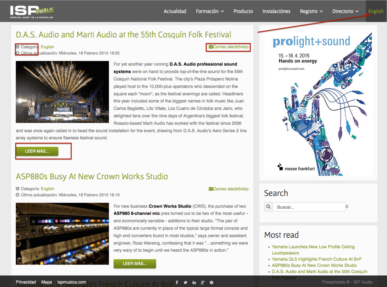This screenshot has width=387, height=287.
Task: Open the Pinterest icon in the footer
Action: tap(211, 282)
